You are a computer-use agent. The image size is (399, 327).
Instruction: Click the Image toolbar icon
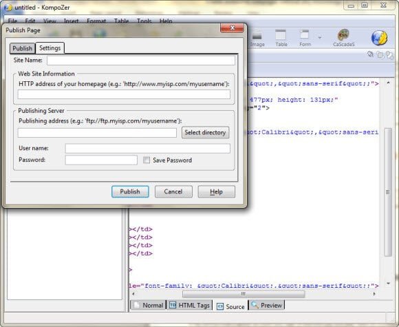tap(257, 38)
